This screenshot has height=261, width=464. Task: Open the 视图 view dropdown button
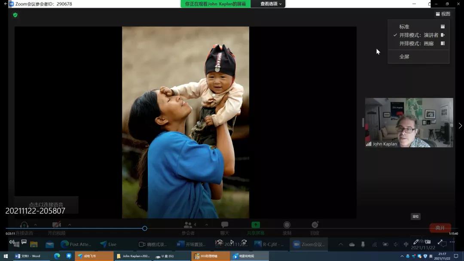coord(443,14)
